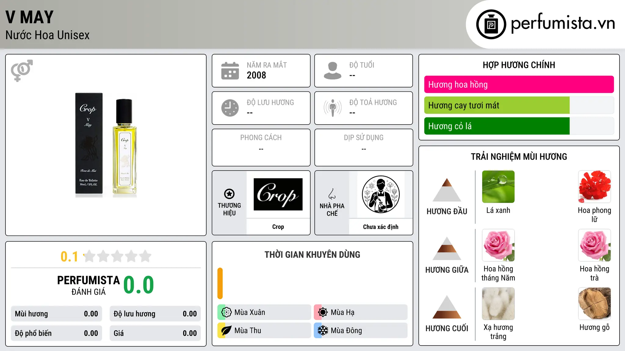
Task: Click the release year 2008
Action: pyautogui.click(x=256, y=75)
